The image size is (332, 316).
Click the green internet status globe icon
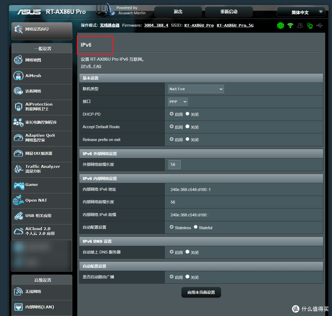281,26
